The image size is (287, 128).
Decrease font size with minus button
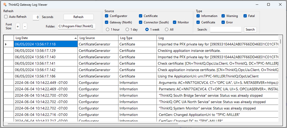[x=25, y=26]
